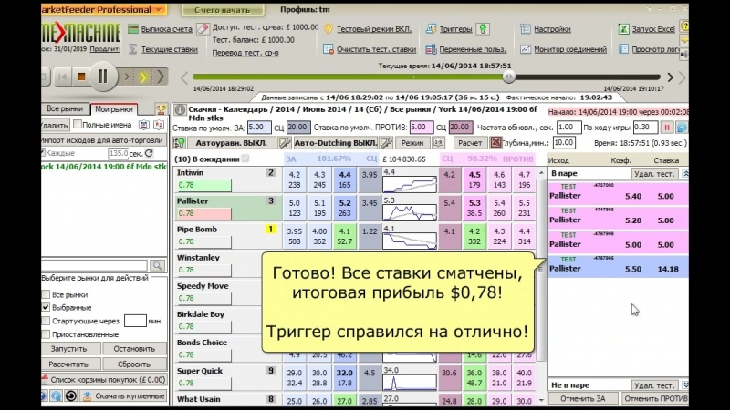Click the Удалить button
The width and height of the screenshot is (730, 410).
55,125
